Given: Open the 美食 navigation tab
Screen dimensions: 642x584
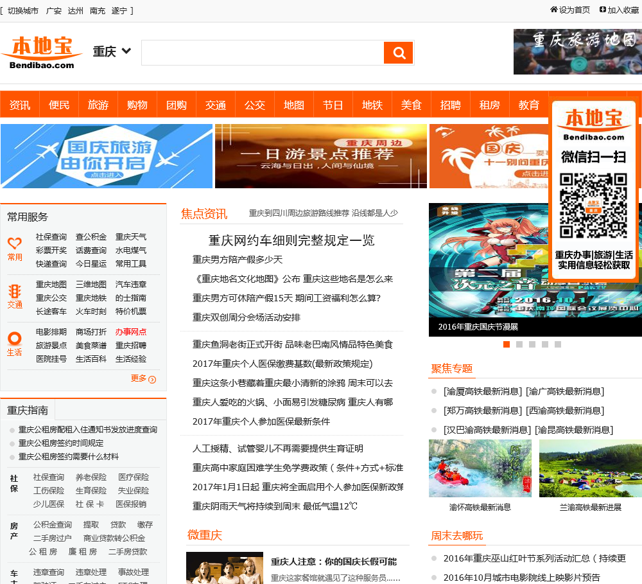Looking at the screenshot, I should (412, 105).
